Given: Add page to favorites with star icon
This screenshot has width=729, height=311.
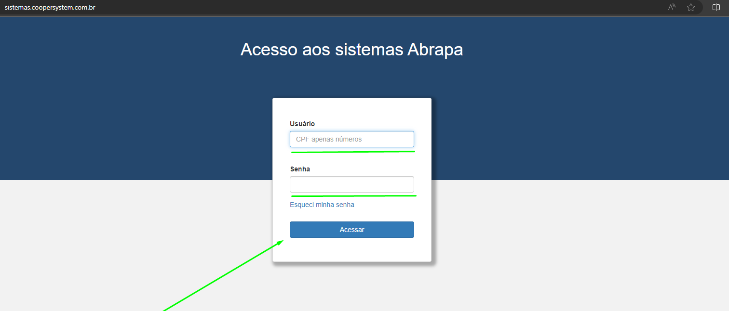Looking at the screenshot, I should pos(691,7).
